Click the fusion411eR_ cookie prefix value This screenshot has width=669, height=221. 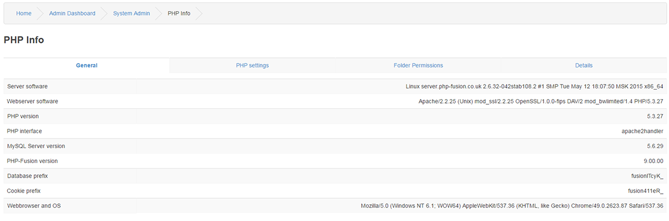[x=646, y=191]
